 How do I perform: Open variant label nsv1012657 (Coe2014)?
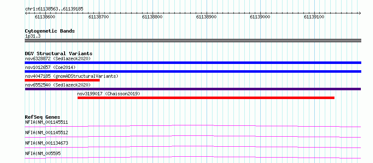click(x=50, y=67)
